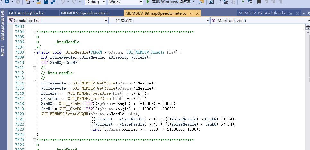Image resolution: width=310 pixels, height=150 pixels.
Task: Click the Uncomment selection icon
Action: click(249, 1)
